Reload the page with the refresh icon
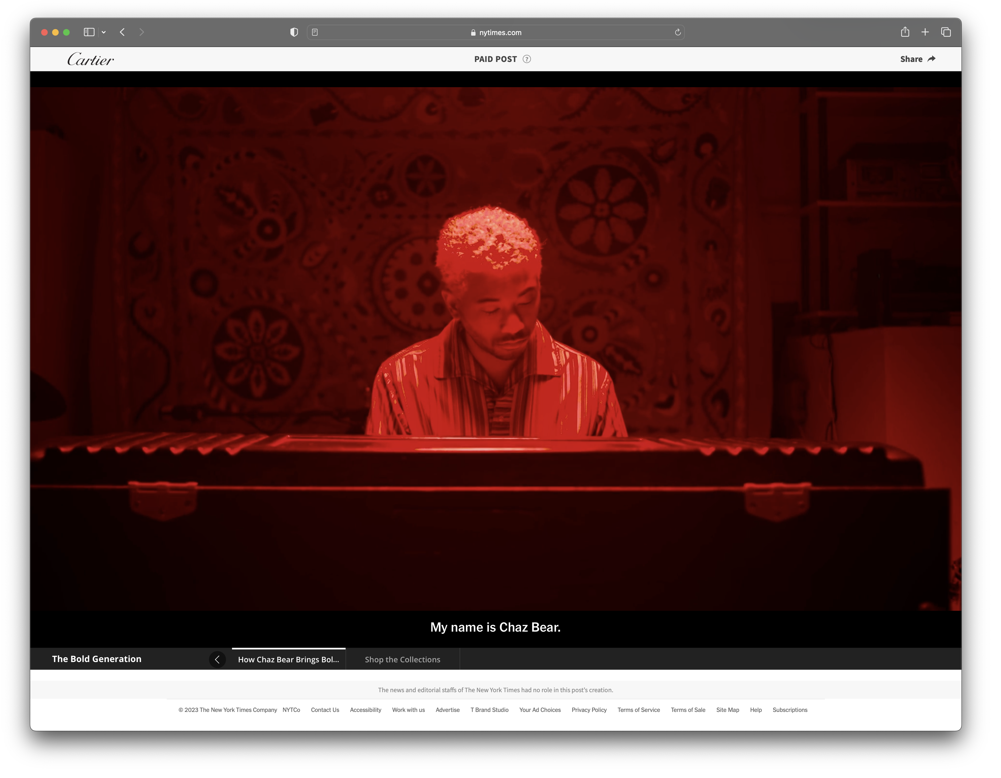 coord(678,32)
